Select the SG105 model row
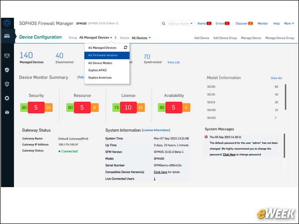 pos(242,87)
